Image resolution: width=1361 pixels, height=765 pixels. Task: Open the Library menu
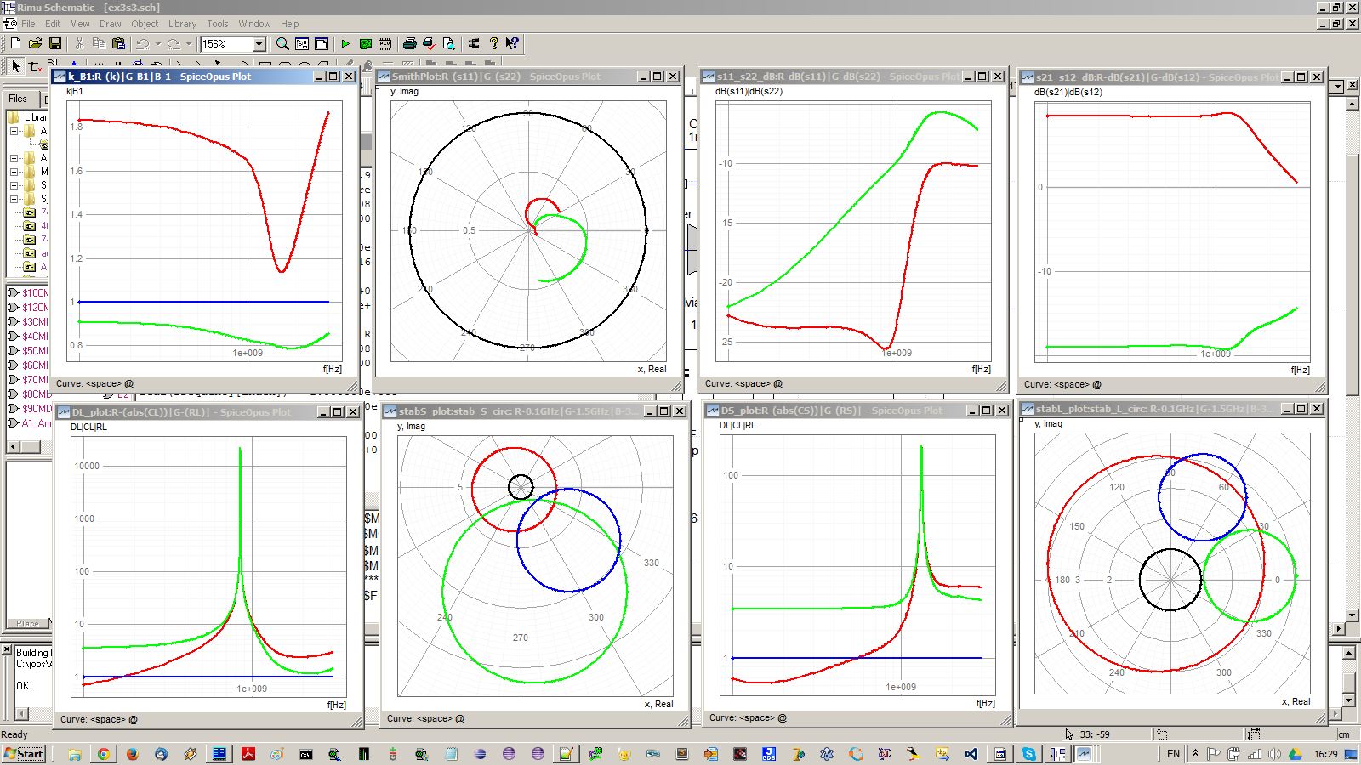[x=182, y=24]
